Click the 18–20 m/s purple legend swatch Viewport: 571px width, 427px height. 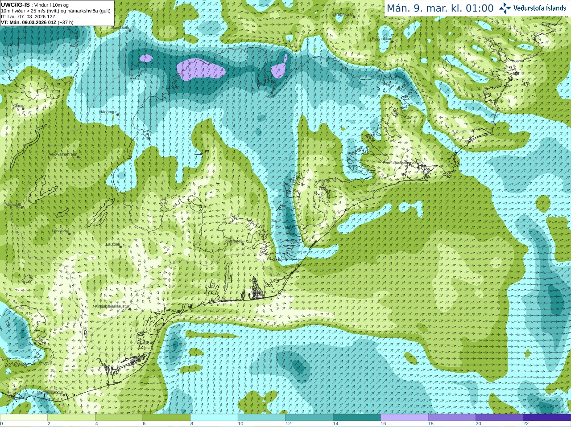pos(452,418)
